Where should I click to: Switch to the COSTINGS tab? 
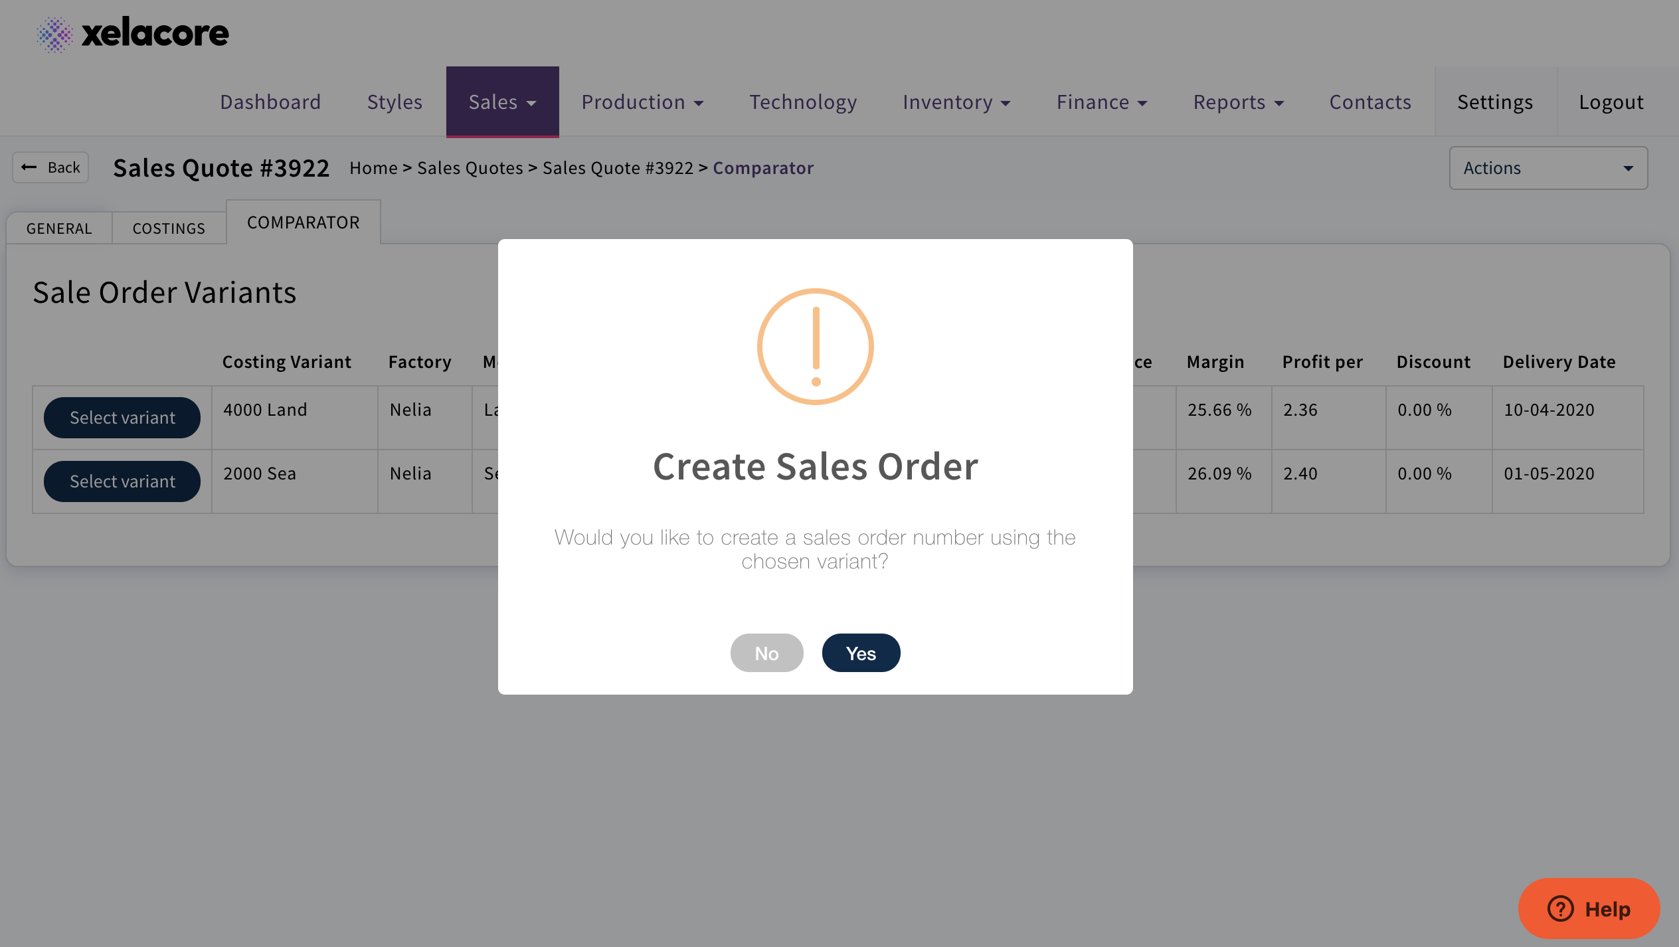[169, 228]
